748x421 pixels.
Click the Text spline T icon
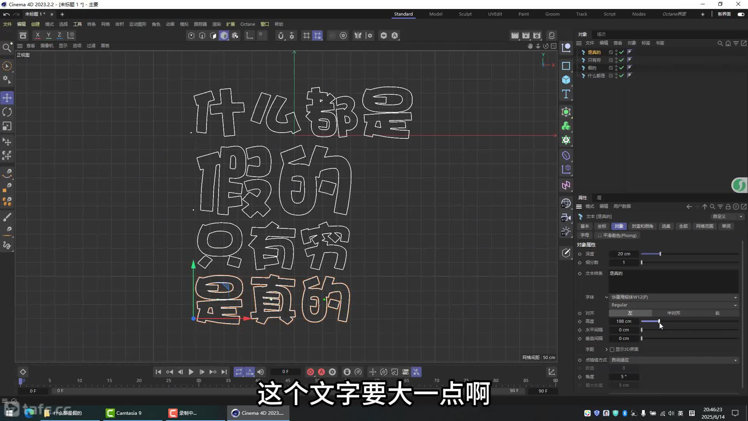pos(566,94)
